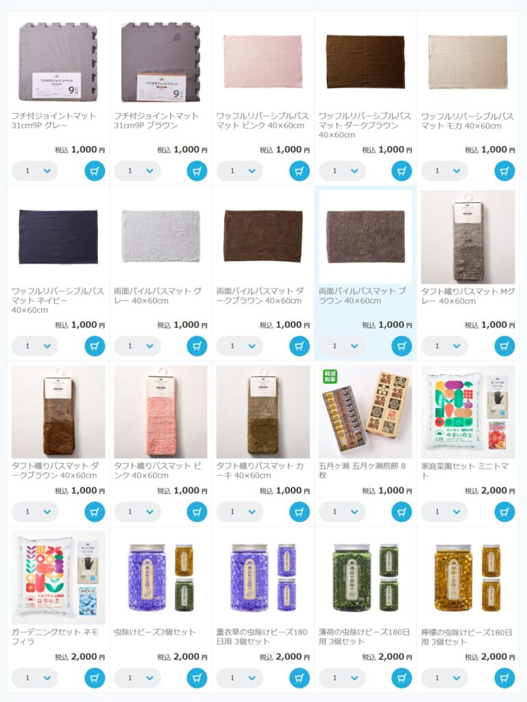Add タフト織りバスマット Mグレー to cart

click(x=504, y=346)
